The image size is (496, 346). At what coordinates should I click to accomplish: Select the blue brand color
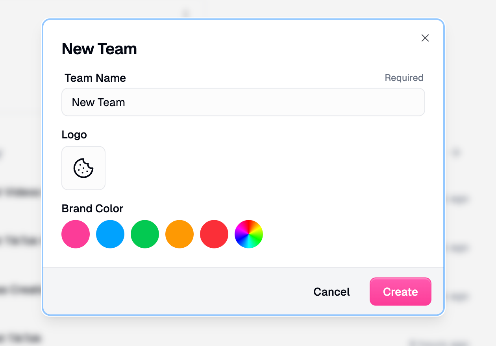coord(110,234)
